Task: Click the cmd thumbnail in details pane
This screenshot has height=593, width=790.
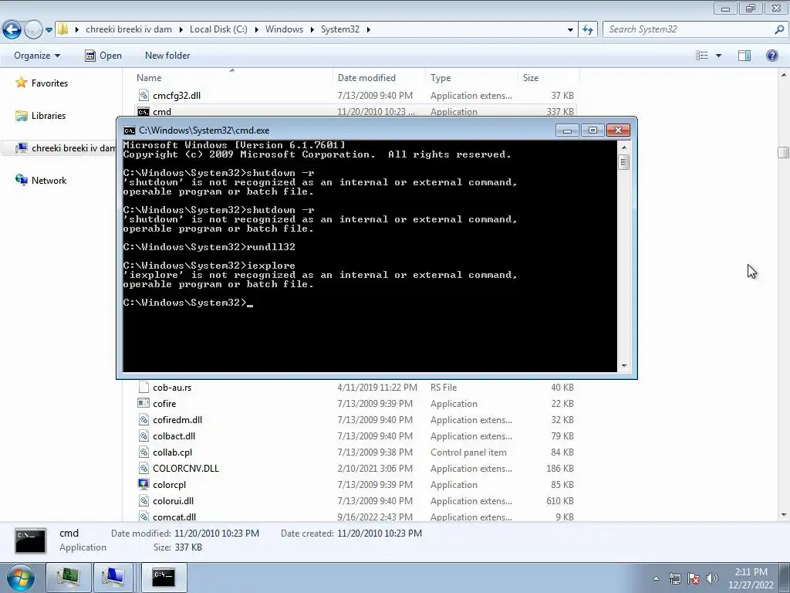Action: click(x=31, y=540)
